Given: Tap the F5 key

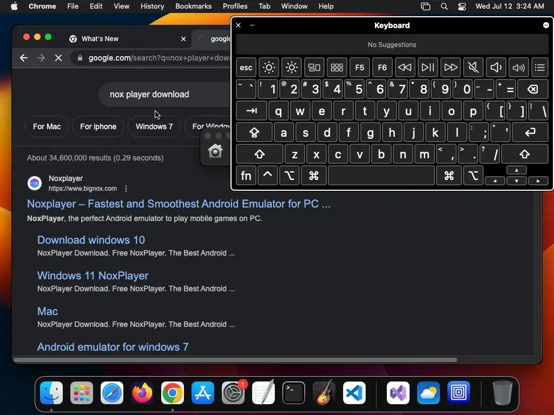Looking at the screenshot, I should click(x=359, y=68).
